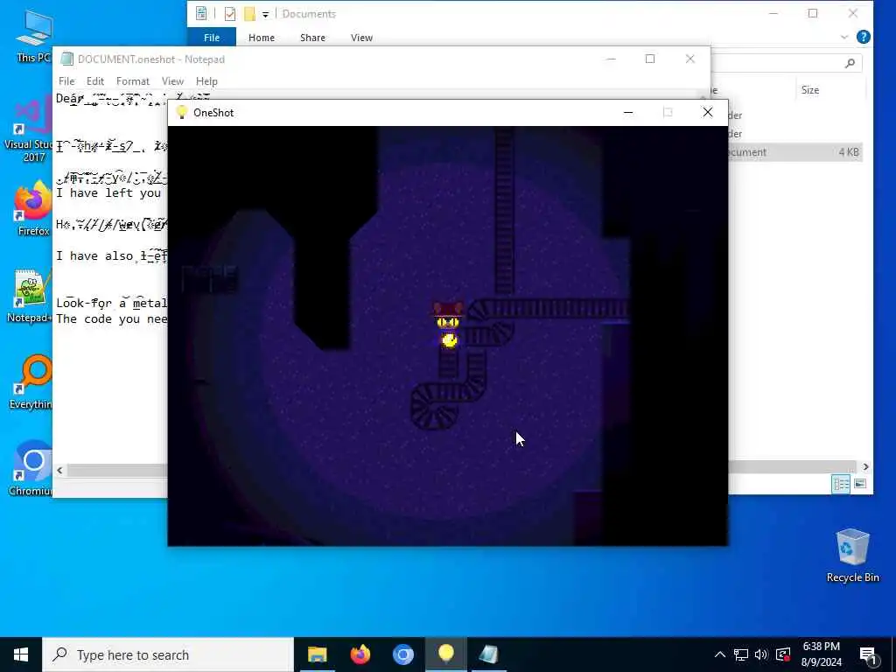Click the 'I have left you' text line in Notepad
This screenshot has width=896, height=672.
108,193
